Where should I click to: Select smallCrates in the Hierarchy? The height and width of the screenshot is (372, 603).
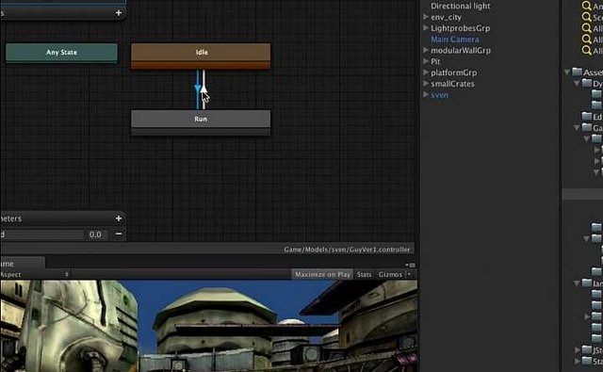point(452,84)
